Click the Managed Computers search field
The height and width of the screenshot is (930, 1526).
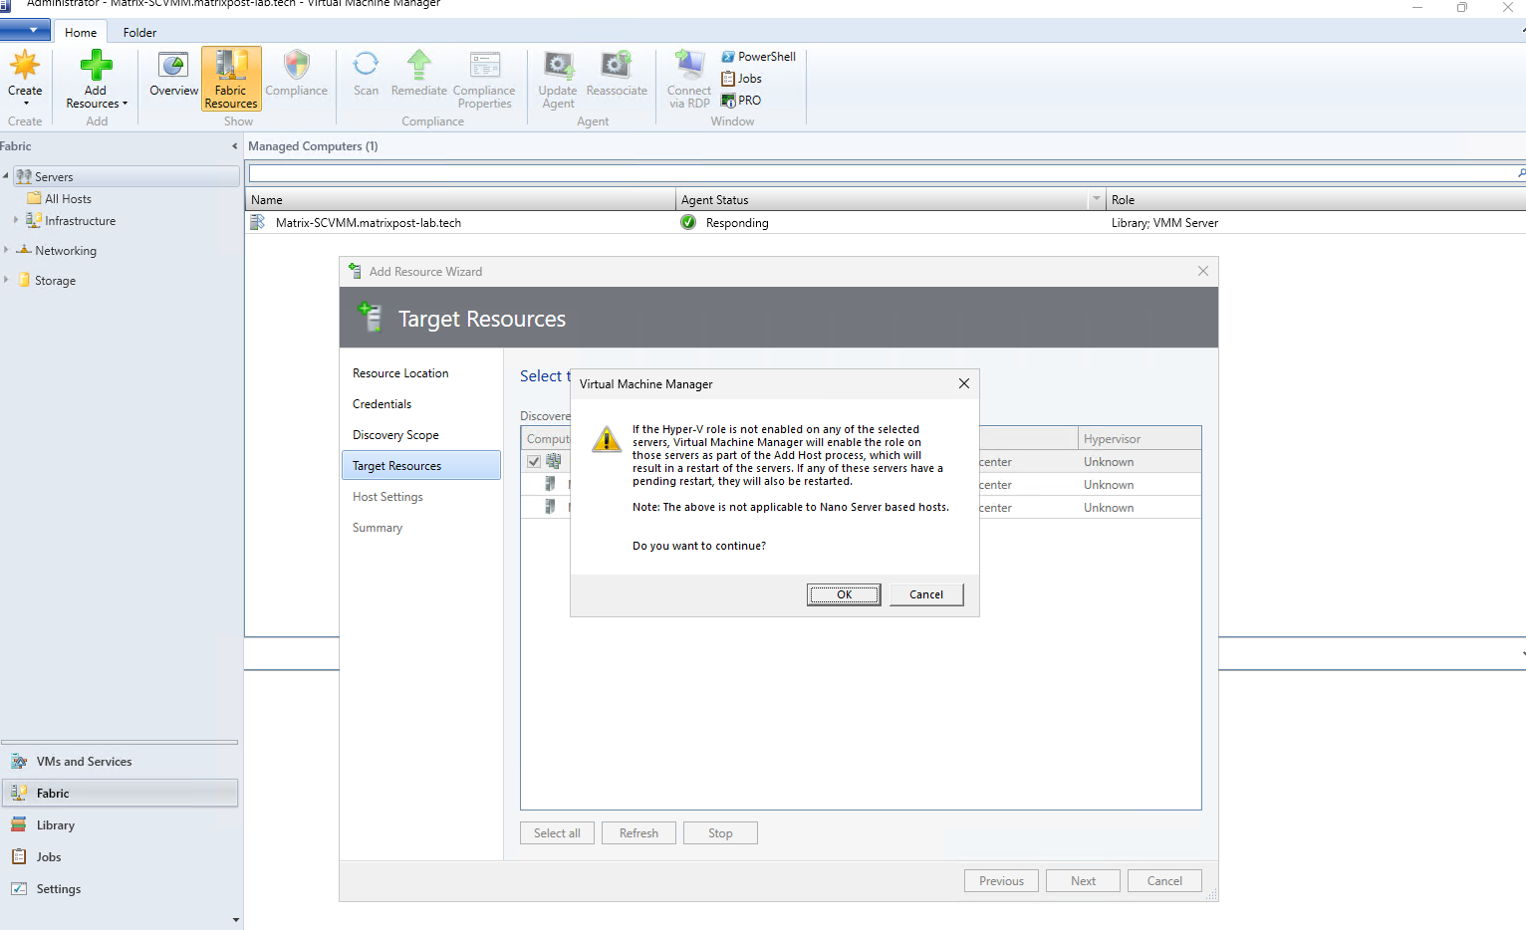pyautogui.click(x=882, y=173)
